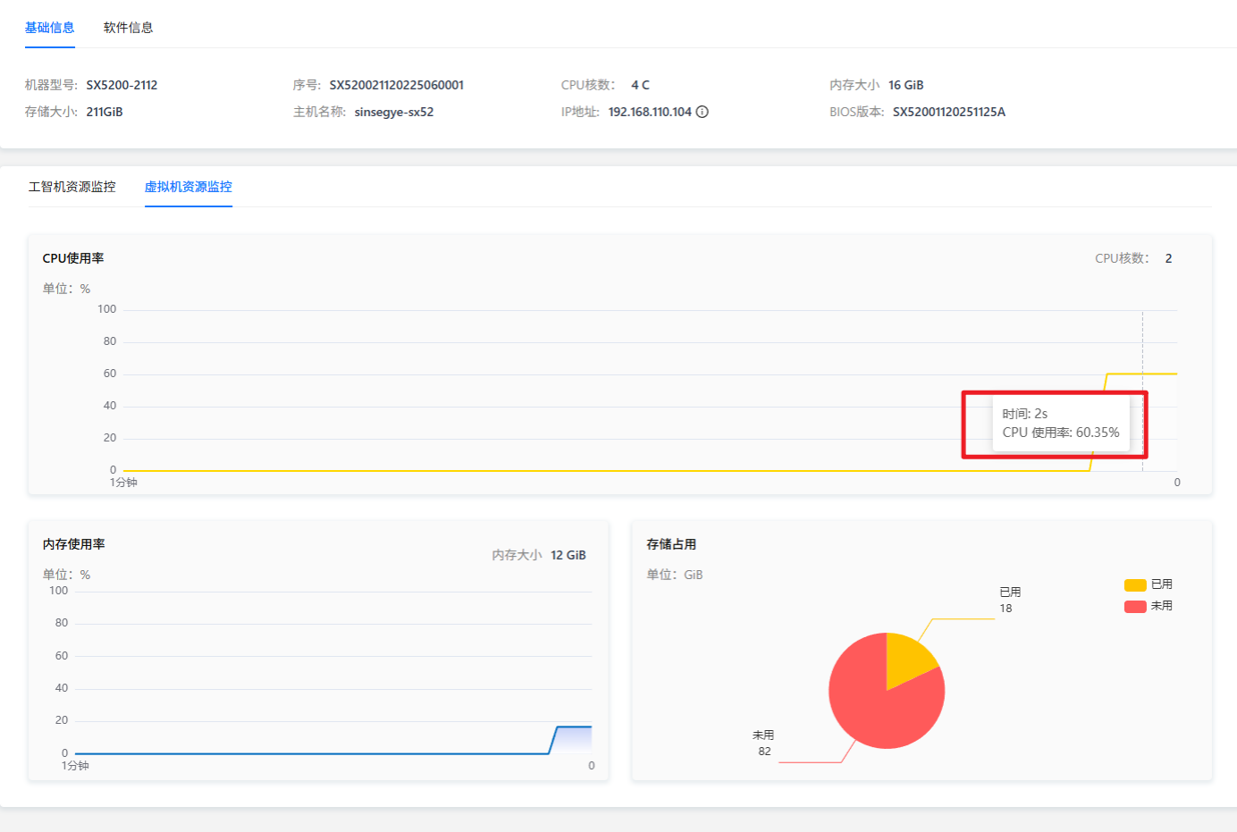This screenshot has width=1237, height=832.
Task: Click the hostname sinsegye-sx52
Action: tap(393, 112)
